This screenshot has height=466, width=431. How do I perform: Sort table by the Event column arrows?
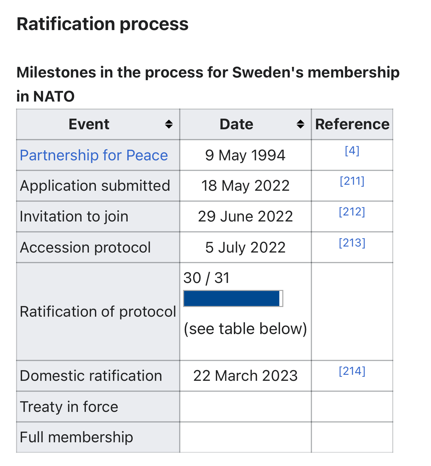pos(169,124)
